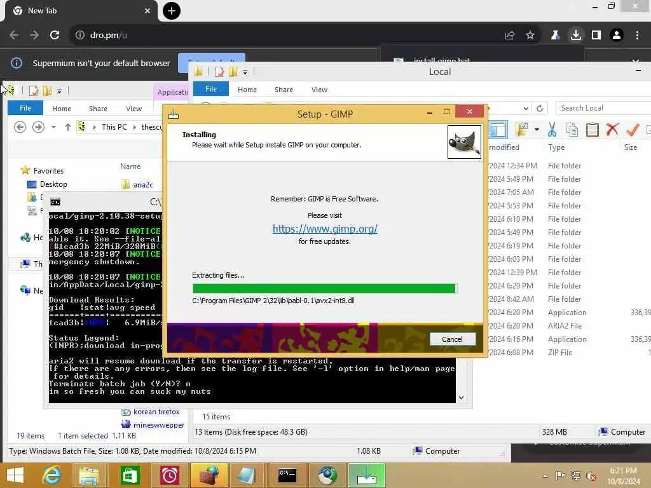Screen dimensions: 651x488
Task: Click Cancel in the GIMP setup
Action: pos(452,339)
